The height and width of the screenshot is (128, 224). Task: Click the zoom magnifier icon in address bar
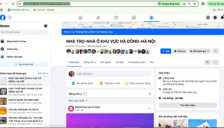pyautogui.click(x=189, y=4)
